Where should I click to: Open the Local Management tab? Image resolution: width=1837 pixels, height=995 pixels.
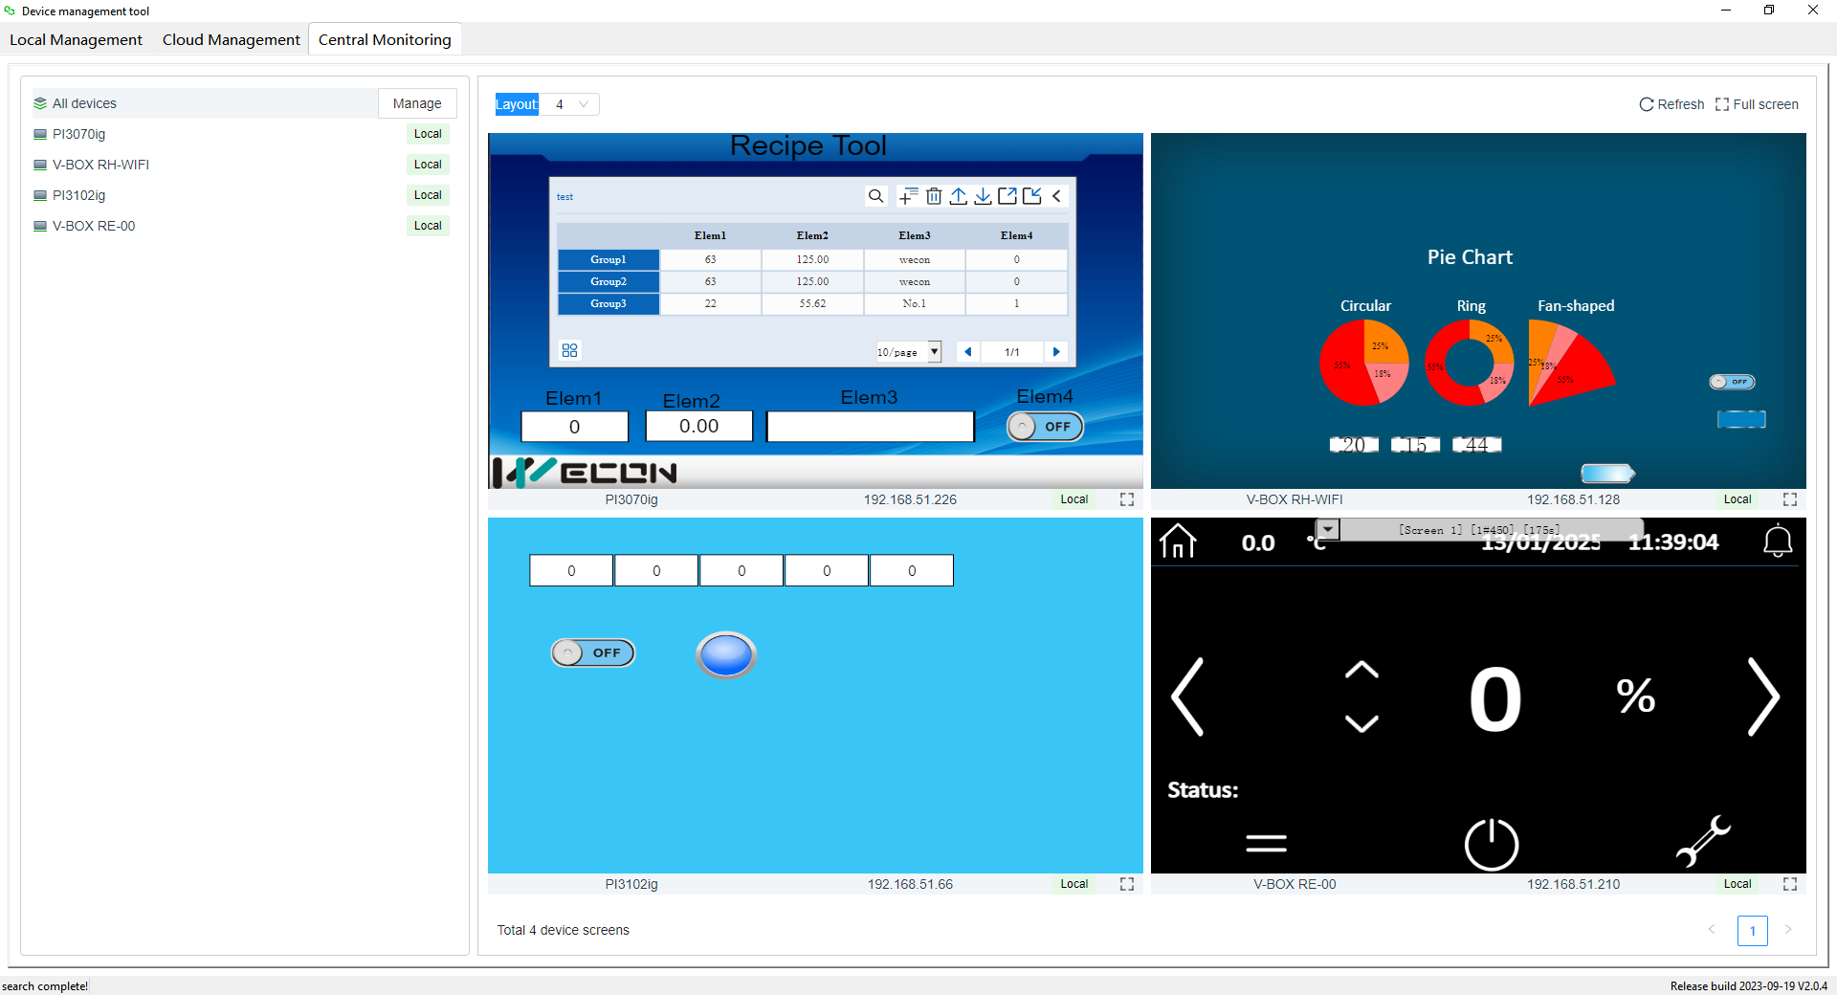click(76, 39)
